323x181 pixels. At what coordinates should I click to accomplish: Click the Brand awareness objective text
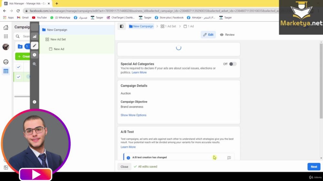(x=132, y=107)
